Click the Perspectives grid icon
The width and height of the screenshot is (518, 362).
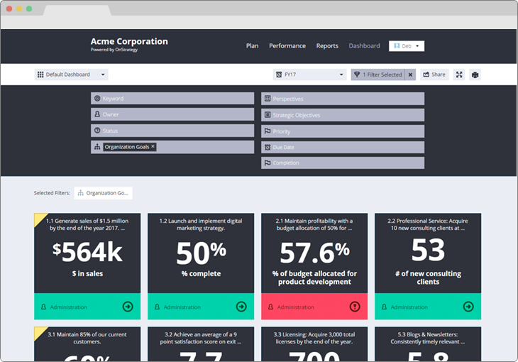[x=268, y=99]
